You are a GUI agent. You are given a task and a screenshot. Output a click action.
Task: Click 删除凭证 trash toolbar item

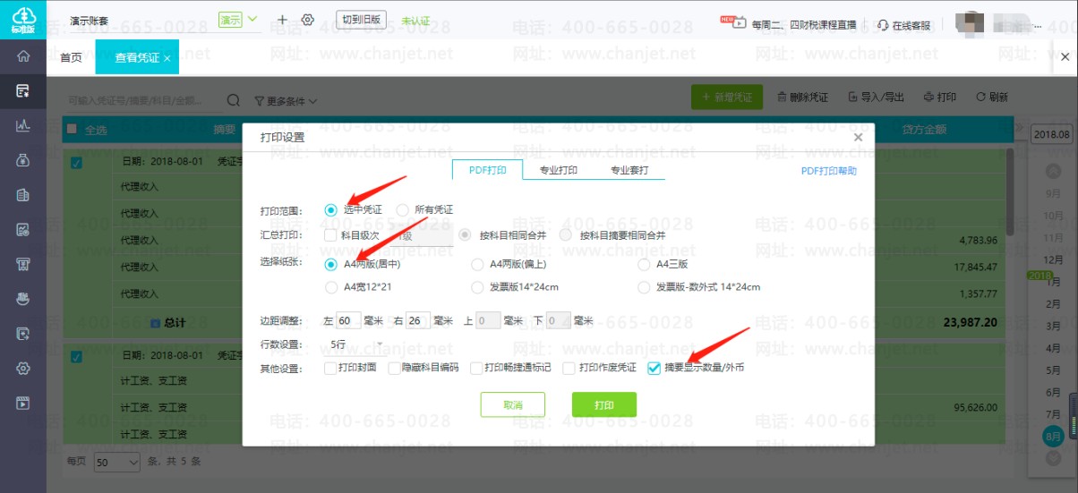coord(802,98)
